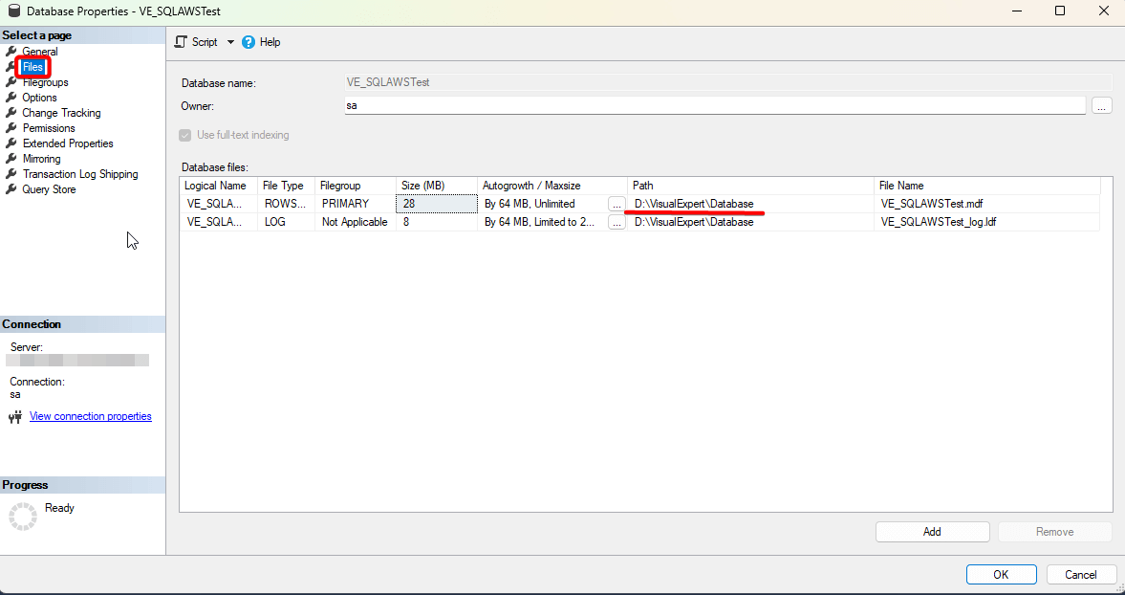Click the Path column header
This screenshot has height=595, width=1125.
tap(750, 186)
